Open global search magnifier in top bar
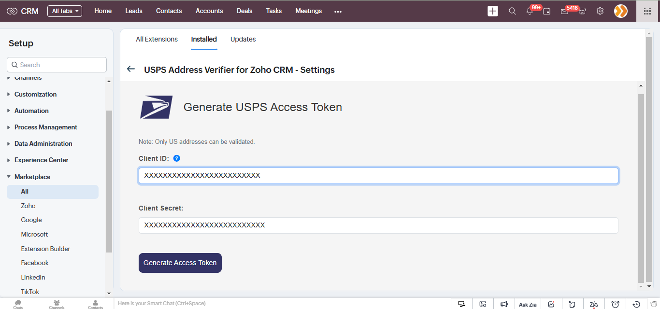This screenshot has height=309, width=660. click(x=513, y=11)
